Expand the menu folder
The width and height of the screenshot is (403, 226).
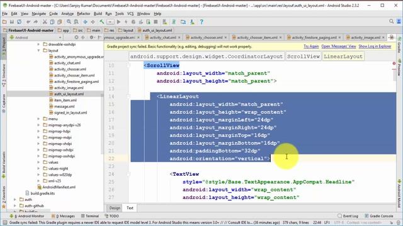click(x=38, y=119)
